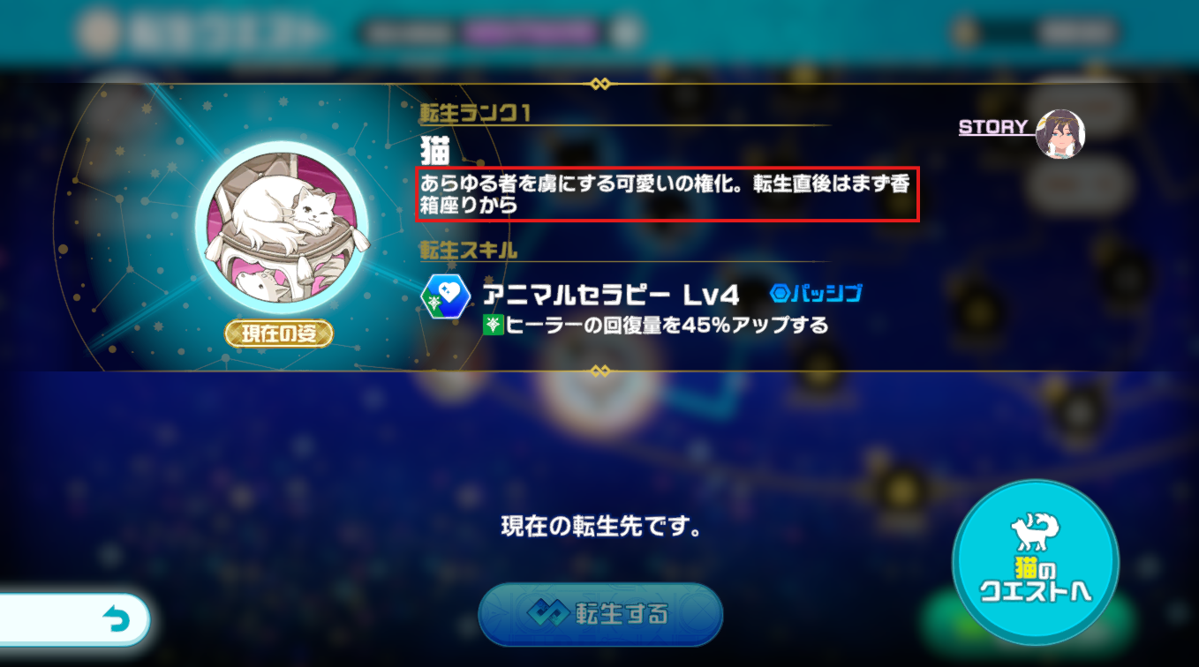The image size is (1199, 667).
Task: Select the cat description text box
Action: pos(667,194)
